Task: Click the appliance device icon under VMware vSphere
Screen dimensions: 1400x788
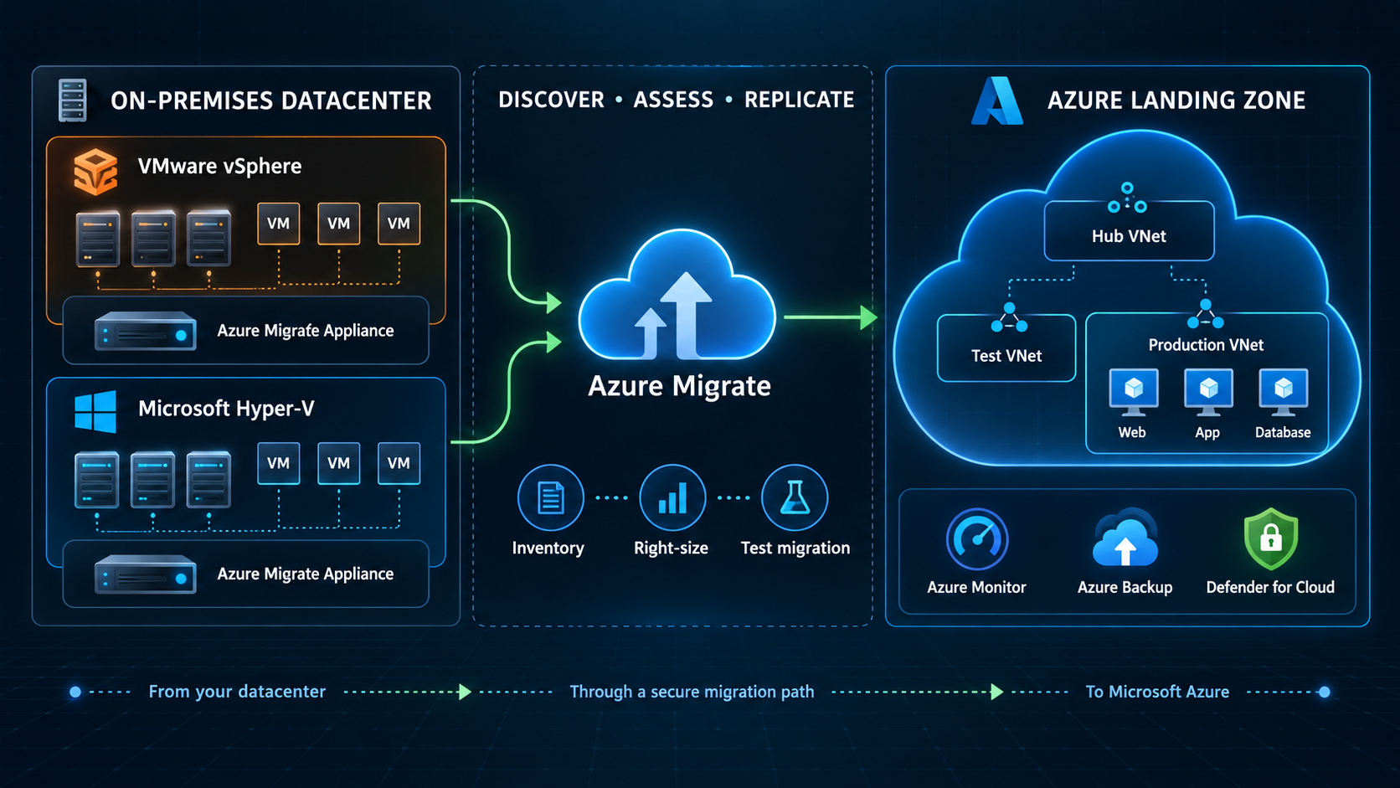Action: (x=146, y=331)
